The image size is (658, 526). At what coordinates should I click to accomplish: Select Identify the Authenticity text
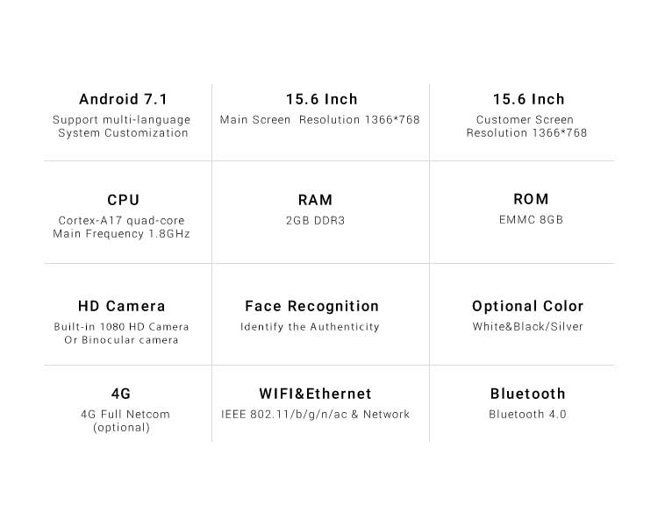(x=310, y=327)
